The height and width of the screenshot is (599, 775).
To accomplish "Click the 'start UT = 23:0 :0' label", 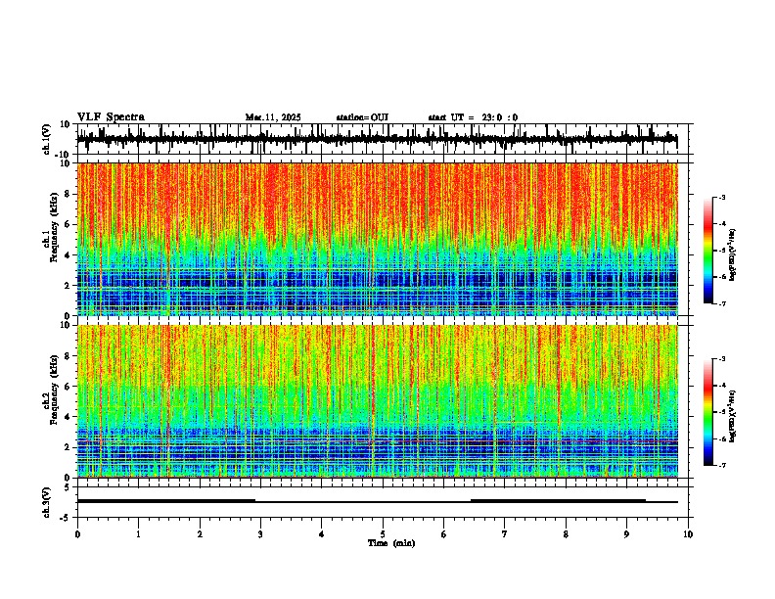I will click(473, 117).
